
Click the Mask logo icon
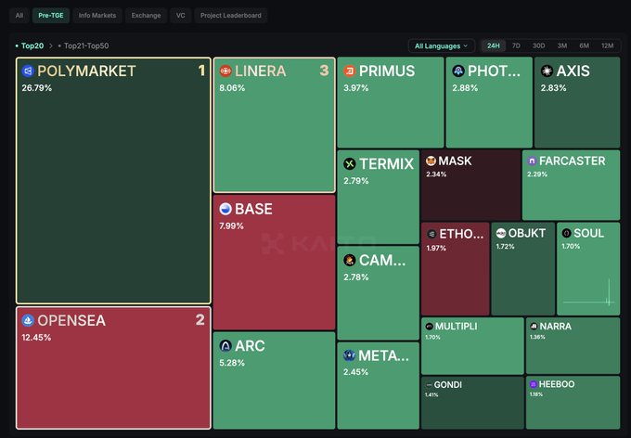coord(431,161)
